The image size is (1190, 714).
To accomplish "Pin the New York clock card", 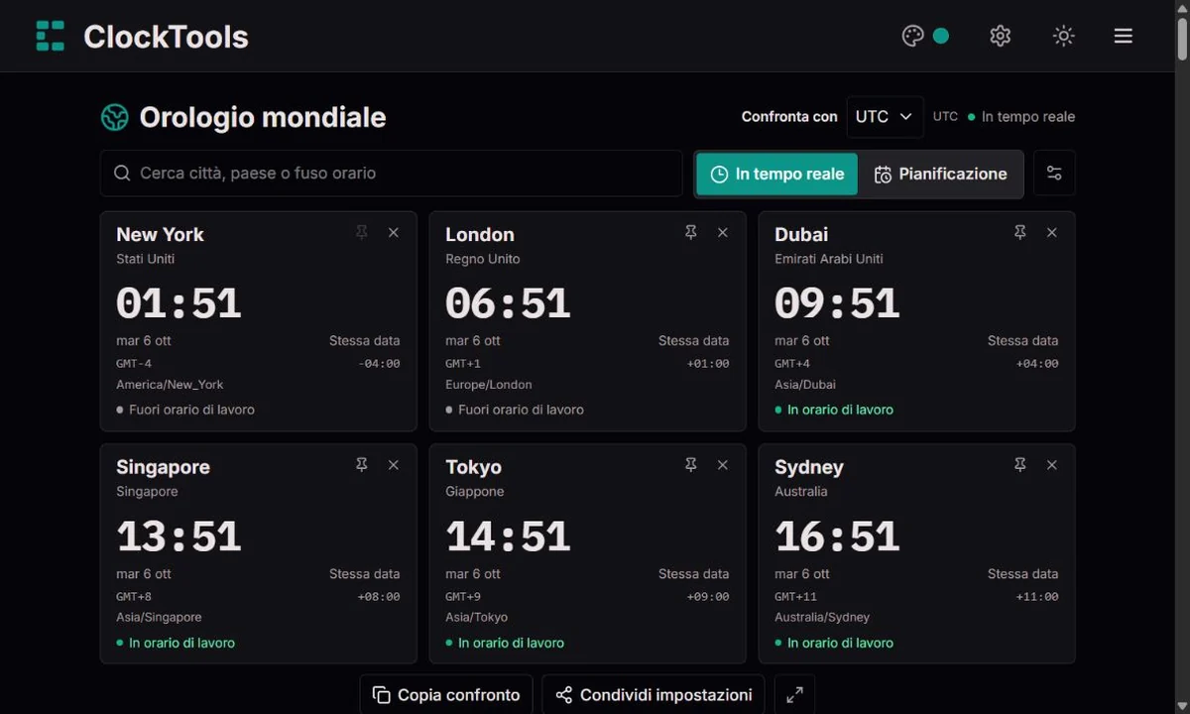I will coord(362,232).
